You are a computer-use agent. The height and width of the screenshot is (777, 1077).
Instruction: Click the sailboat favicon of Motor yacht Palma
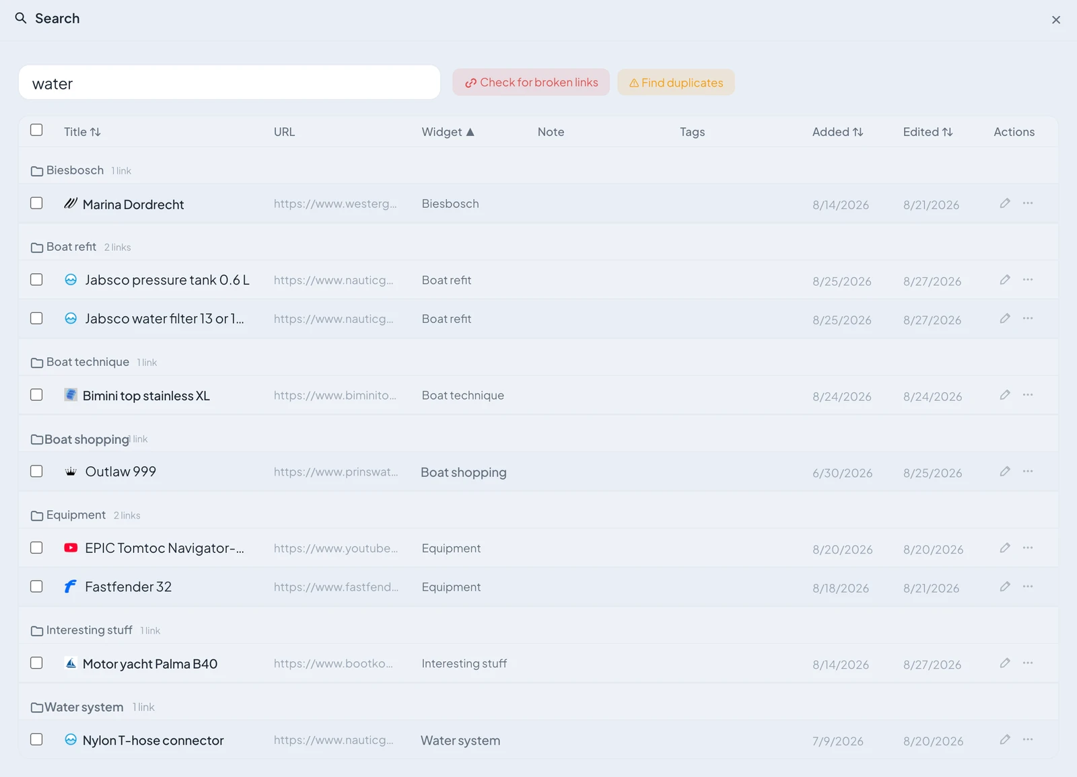[x=71, y=663]
